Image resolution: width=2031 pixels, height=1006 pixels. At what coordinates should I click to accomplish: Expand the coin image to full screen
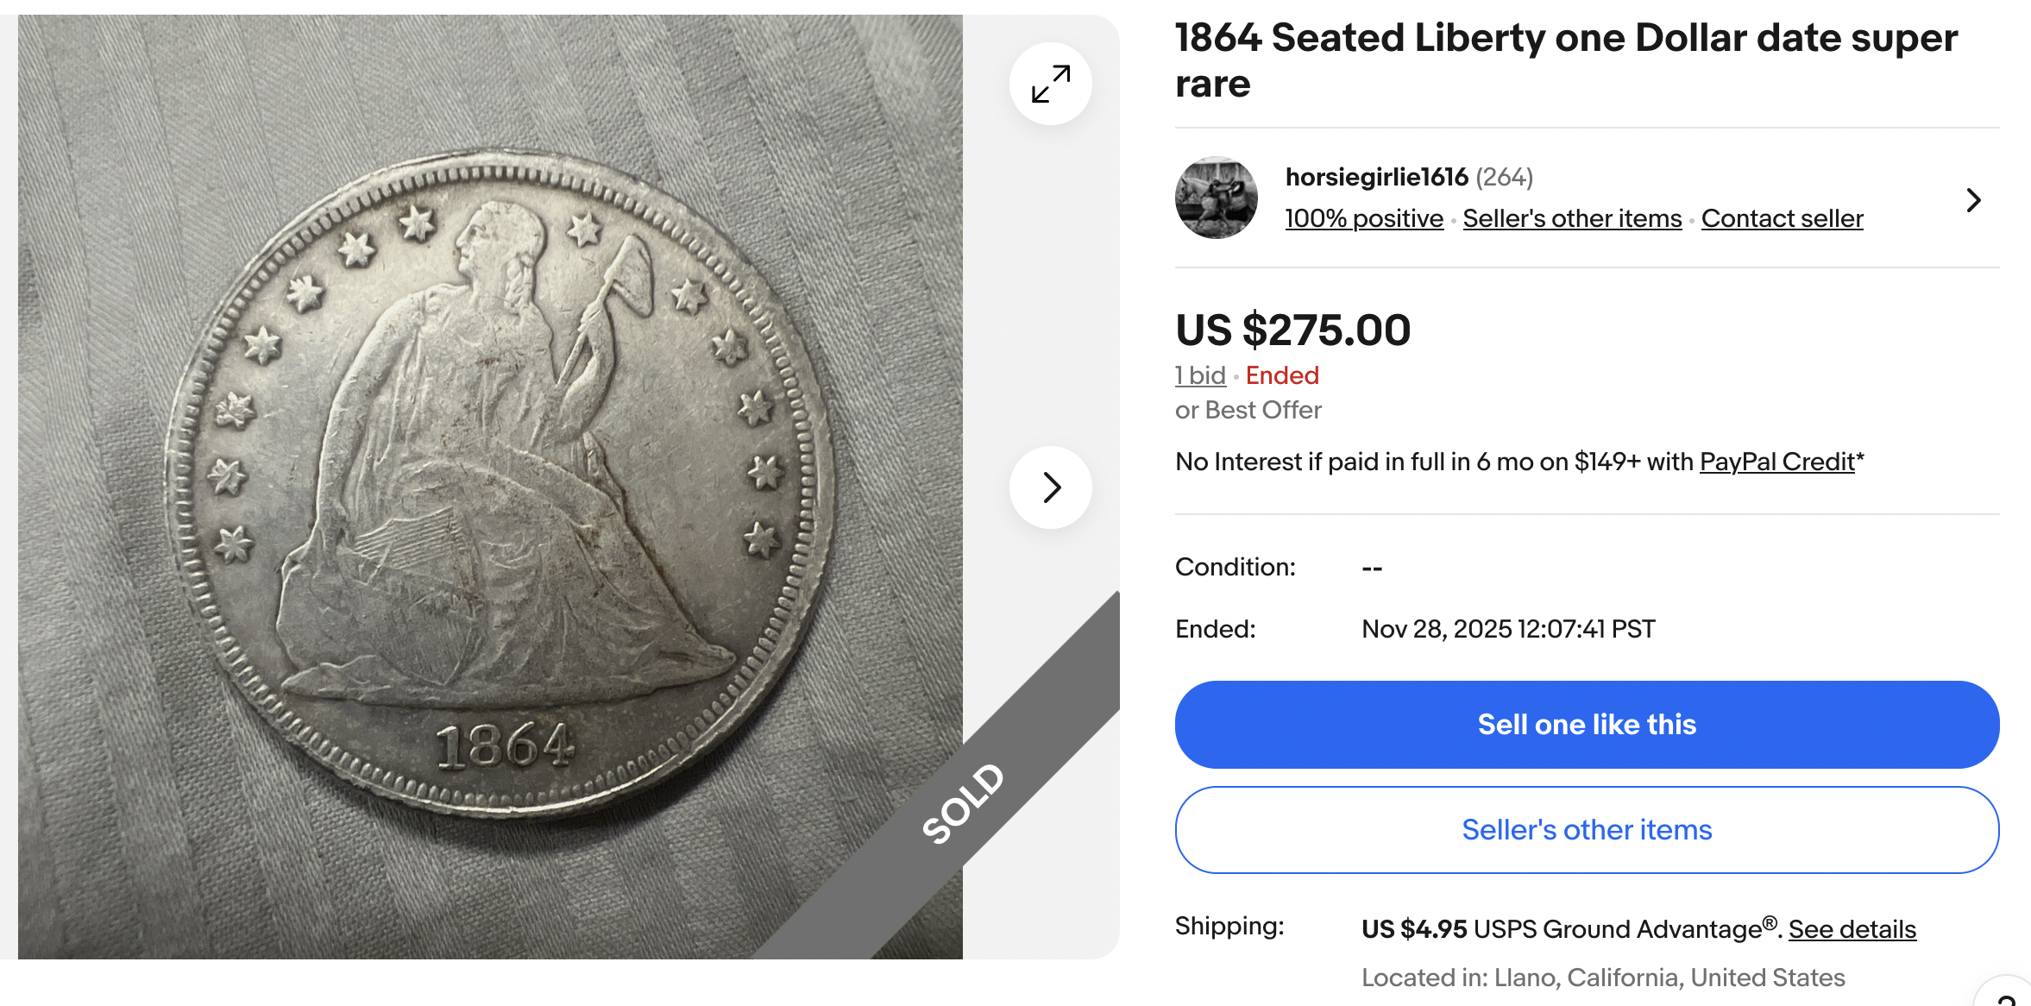[x=1050, y=85]
